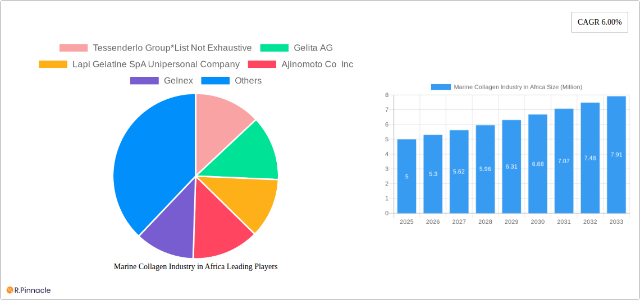This screenshot has width=640, height=300.
Task: Click the Gelita AG legend label
Action: pos(313,48)
